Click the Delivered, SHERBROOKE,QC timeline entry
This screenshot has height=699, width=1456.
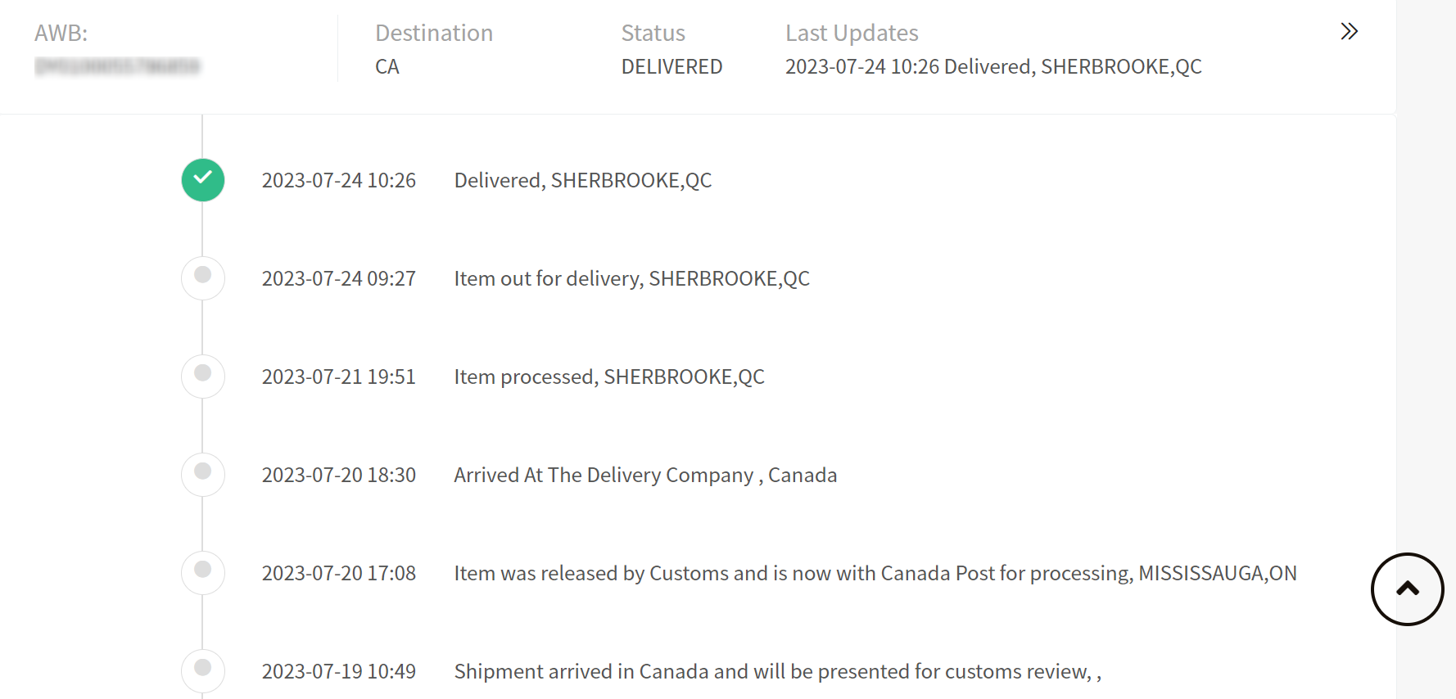tap(582, 180)
